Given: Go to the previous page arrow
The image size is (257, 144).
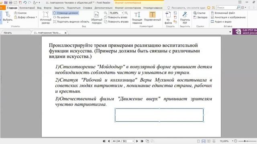Looking at the screenshot, I should click(109, 141).
